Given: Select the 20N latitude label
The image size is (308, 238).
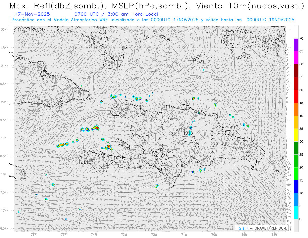Looking at the screenshot, I should coord(4,102).
